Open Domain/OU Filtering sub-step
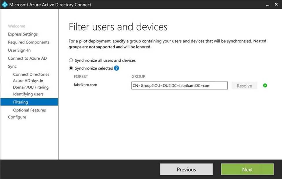 pos(31,87)
